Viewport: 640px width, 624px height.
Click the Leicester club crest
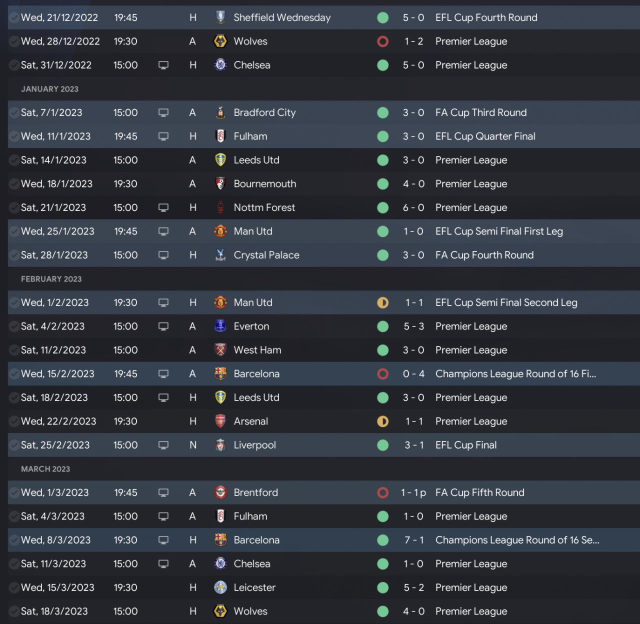click(220, 587)
